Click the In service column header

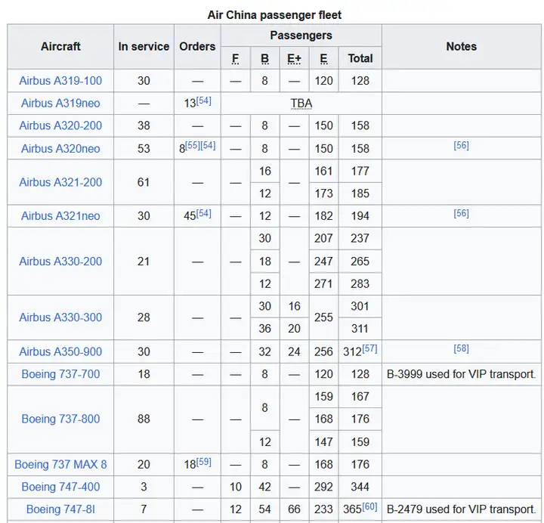tap(144, 46)
